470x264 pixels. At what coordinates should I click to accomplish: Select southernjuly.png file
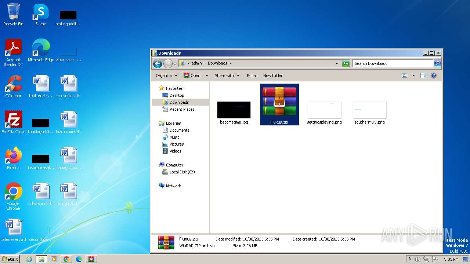tap(369, 113)
